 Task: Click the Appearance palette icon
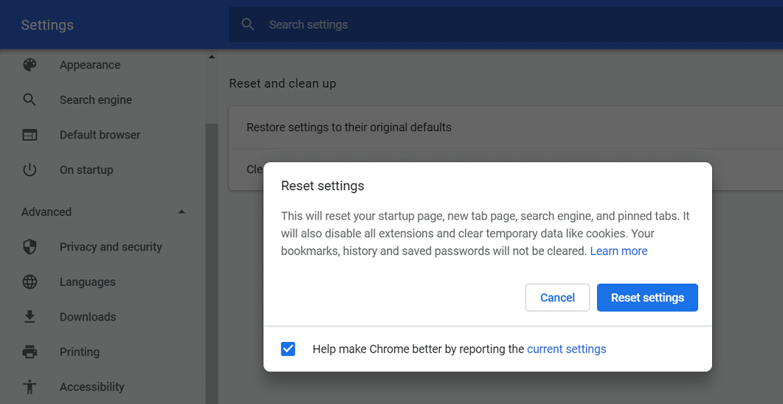tap(30, 65)
